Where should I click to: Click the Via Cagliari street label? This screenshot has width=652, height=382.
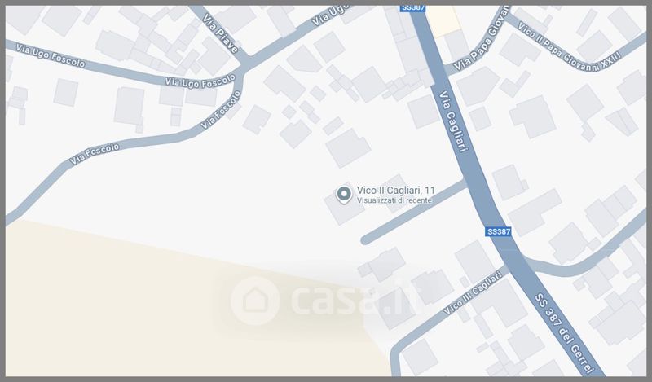453,121
